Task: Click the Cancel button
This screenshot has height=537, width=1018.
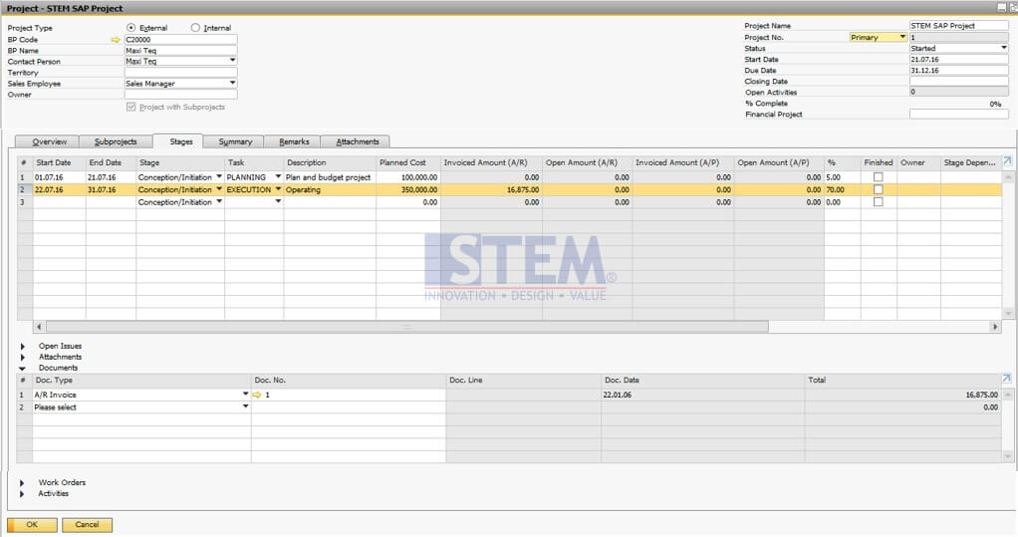Action: tap(87, 525)
